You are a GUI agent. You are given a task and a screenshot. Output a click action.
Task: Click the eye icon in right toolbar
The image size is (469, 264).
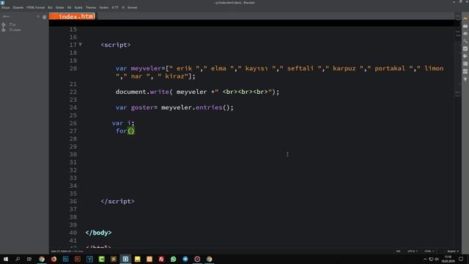tap(465, 34)
